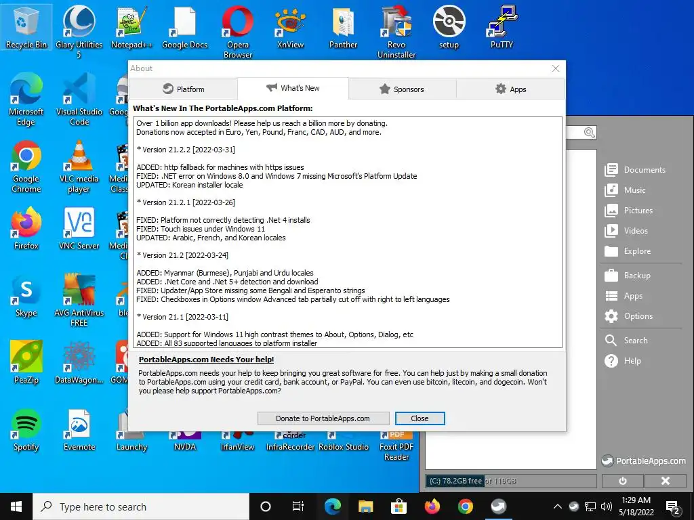694x520 pixels.
Task: Select Google Docs desktop shortcut
Action: pyautogui.click(x=184, y=27)
